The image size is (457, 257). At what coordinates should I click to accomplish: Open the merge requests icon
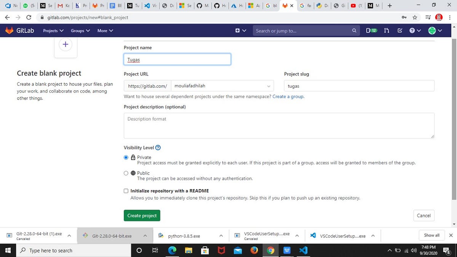coord(387,31)
